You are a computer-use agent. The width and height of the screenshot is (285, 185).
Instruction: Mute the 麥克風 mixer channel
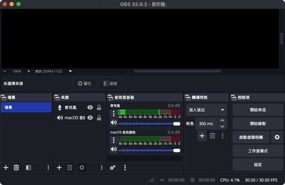point(114,122)
